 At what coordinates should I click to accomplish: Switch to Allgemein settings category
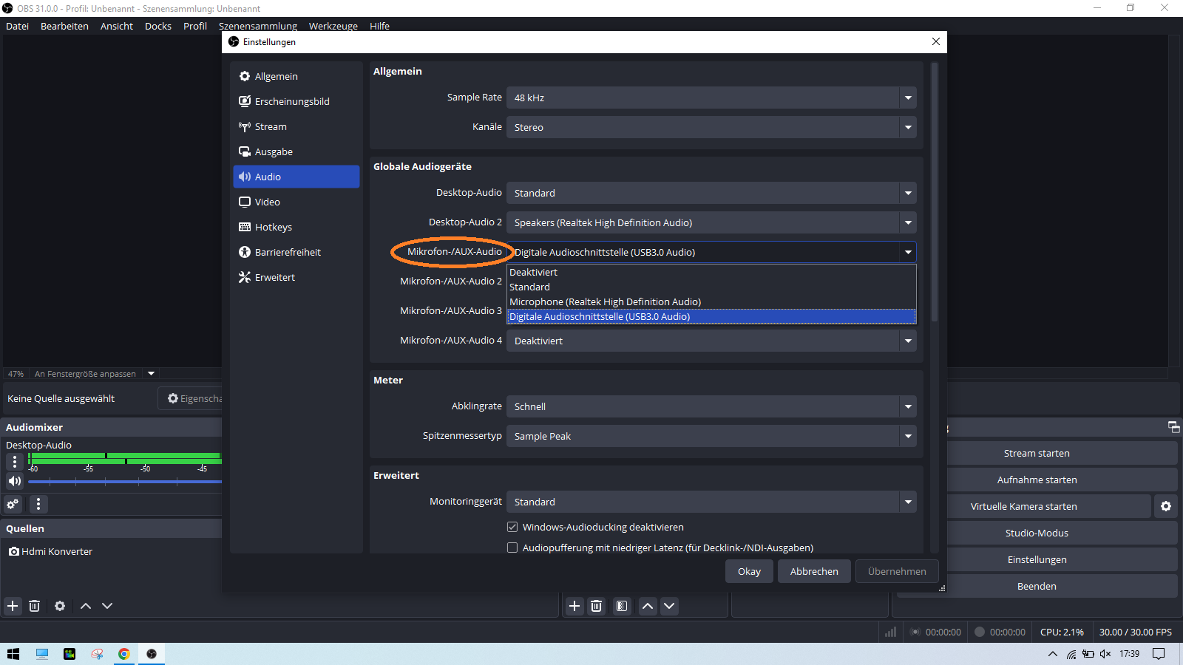tap(296, 76)
